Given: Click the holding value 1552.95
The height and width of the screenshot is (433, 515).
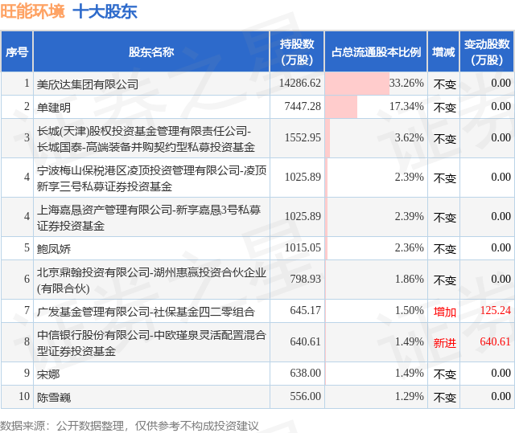Looking at the screenshot, I should 303,137.
